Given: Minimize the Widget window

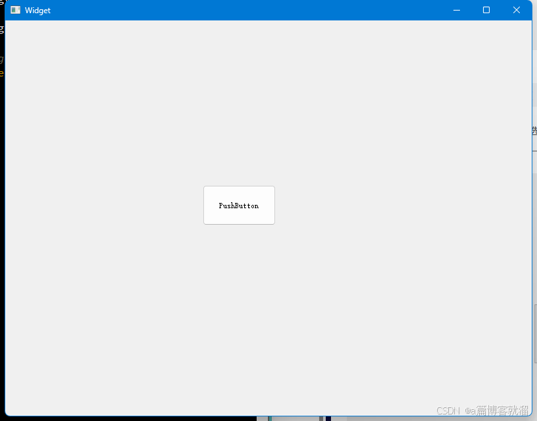Looking at the screenshot, I should point(457,10).
